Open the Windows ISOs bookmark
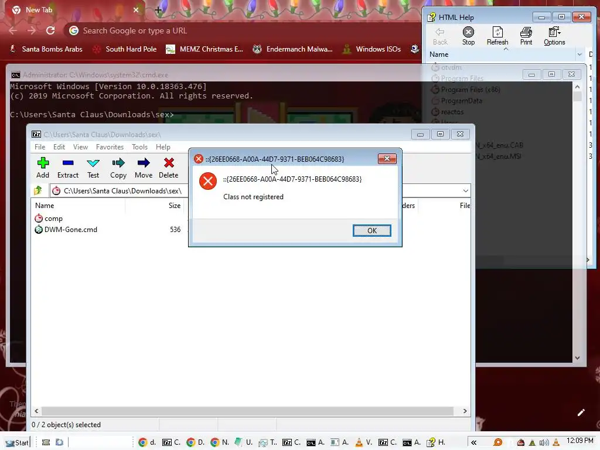Image resolution: width=600 pixels, height=450 pixels. click(x=372, y=49)
